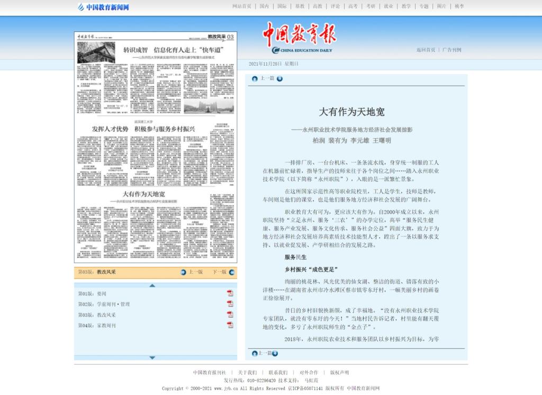
Task: Open edition 第01版:要闻
Action: 92,294
